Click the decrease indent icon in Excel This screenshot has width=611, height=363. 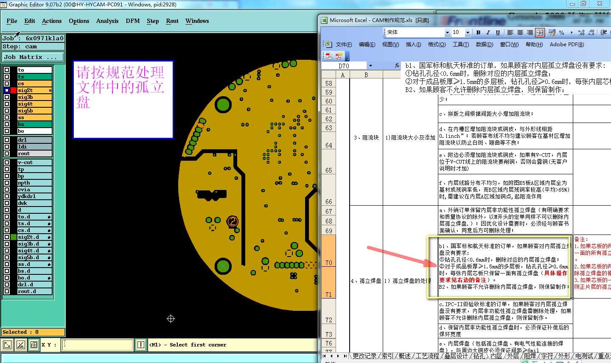(603, 33)
